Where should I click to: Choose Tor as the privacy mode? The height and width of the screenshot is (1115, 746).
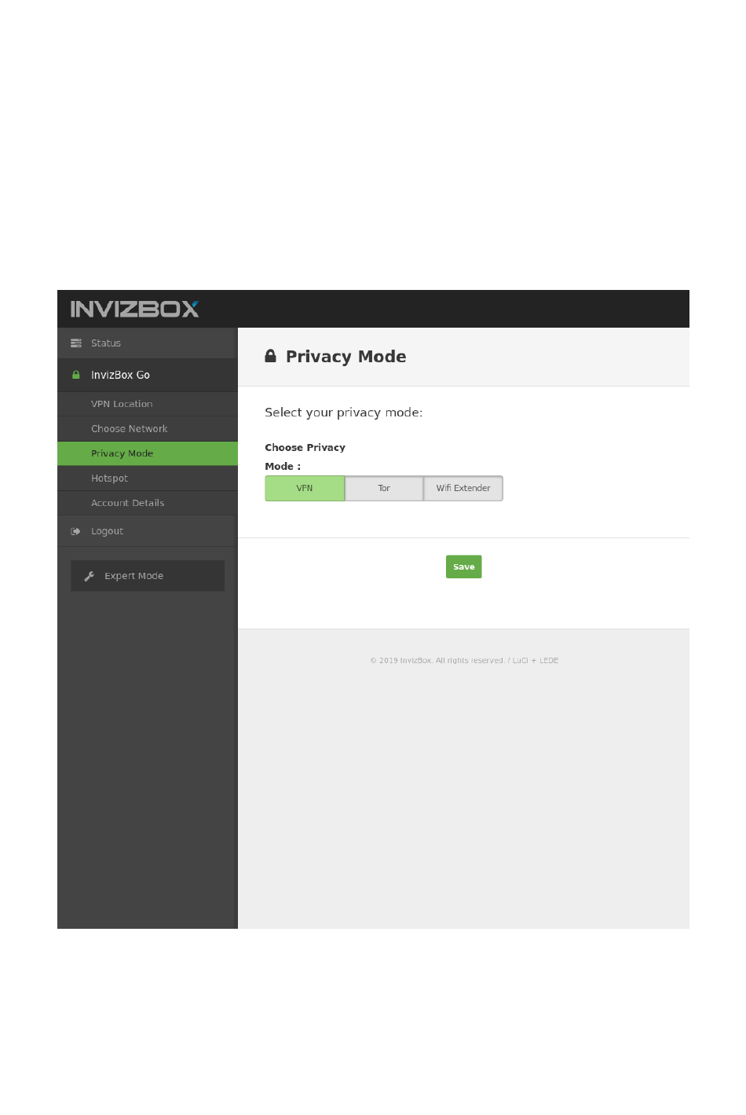coord(384,488)
